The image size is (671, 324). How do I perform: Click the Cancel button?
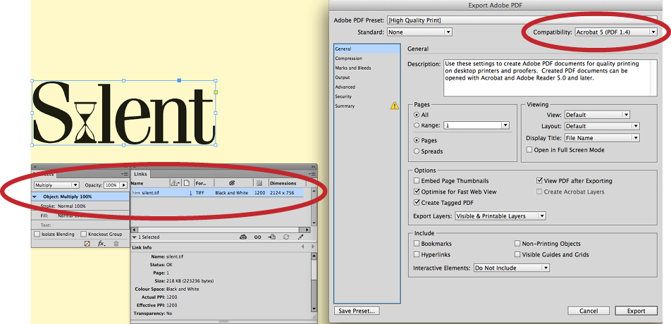click(589, 311)
